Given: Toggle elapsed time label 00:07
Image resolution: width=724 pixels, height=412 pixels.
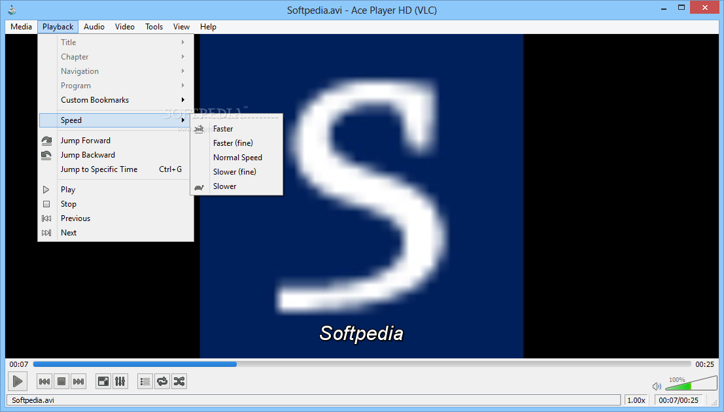Looking at the screenshot, I should [x=18, y=364].
